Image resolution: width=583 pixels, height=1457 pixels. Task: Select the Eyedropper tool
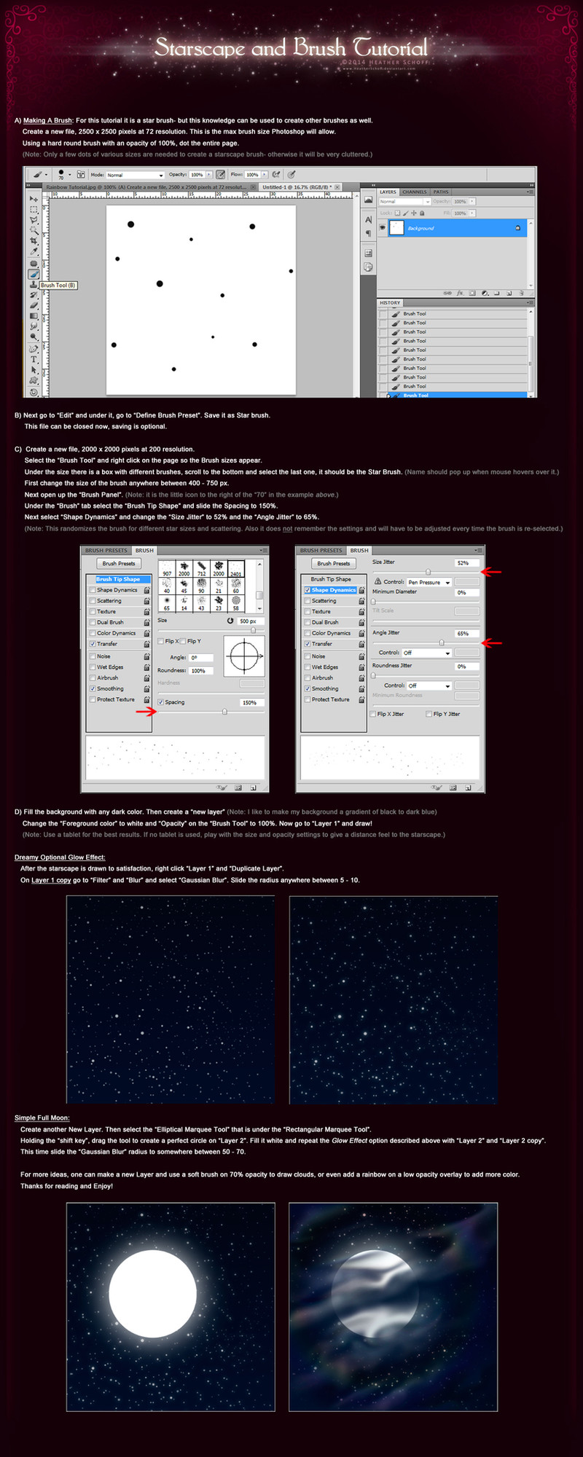click(34, 251)
